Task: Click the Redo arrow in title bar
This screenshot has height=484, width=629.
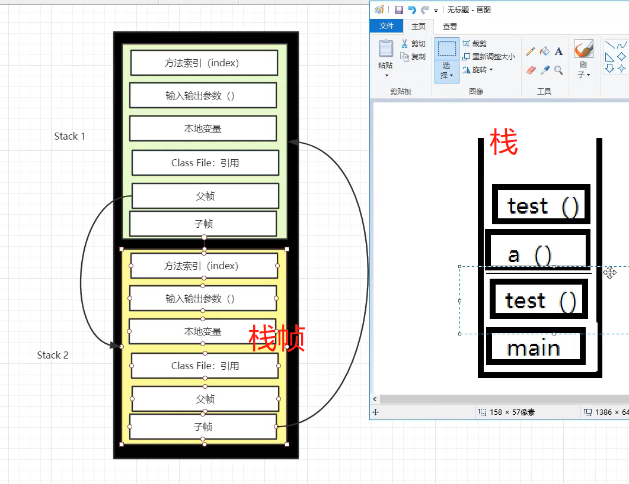Action: coord(425,10)
